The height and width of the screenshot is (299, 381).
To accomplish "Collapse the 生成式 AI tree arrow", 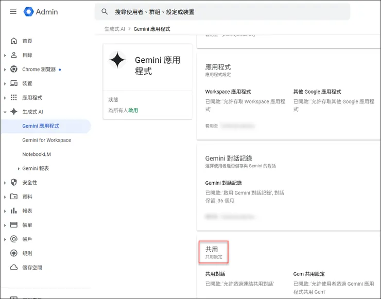I will [5, 112].
